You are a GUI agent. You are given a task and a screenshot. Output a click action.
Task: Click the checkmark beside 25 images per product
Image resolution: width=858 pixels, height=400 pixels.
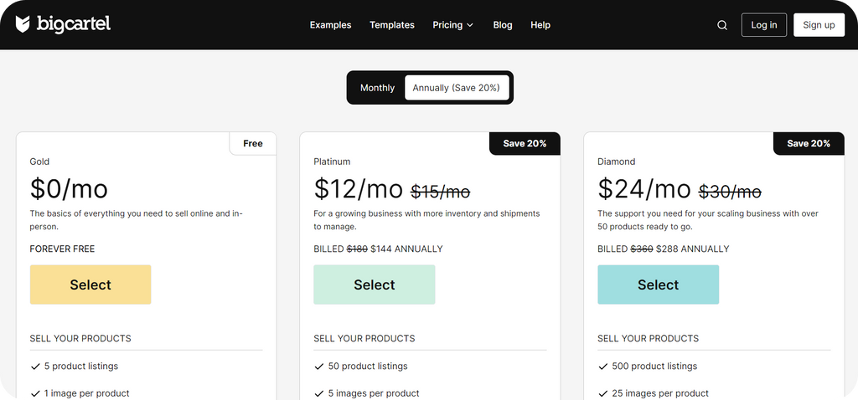point(603,394)
